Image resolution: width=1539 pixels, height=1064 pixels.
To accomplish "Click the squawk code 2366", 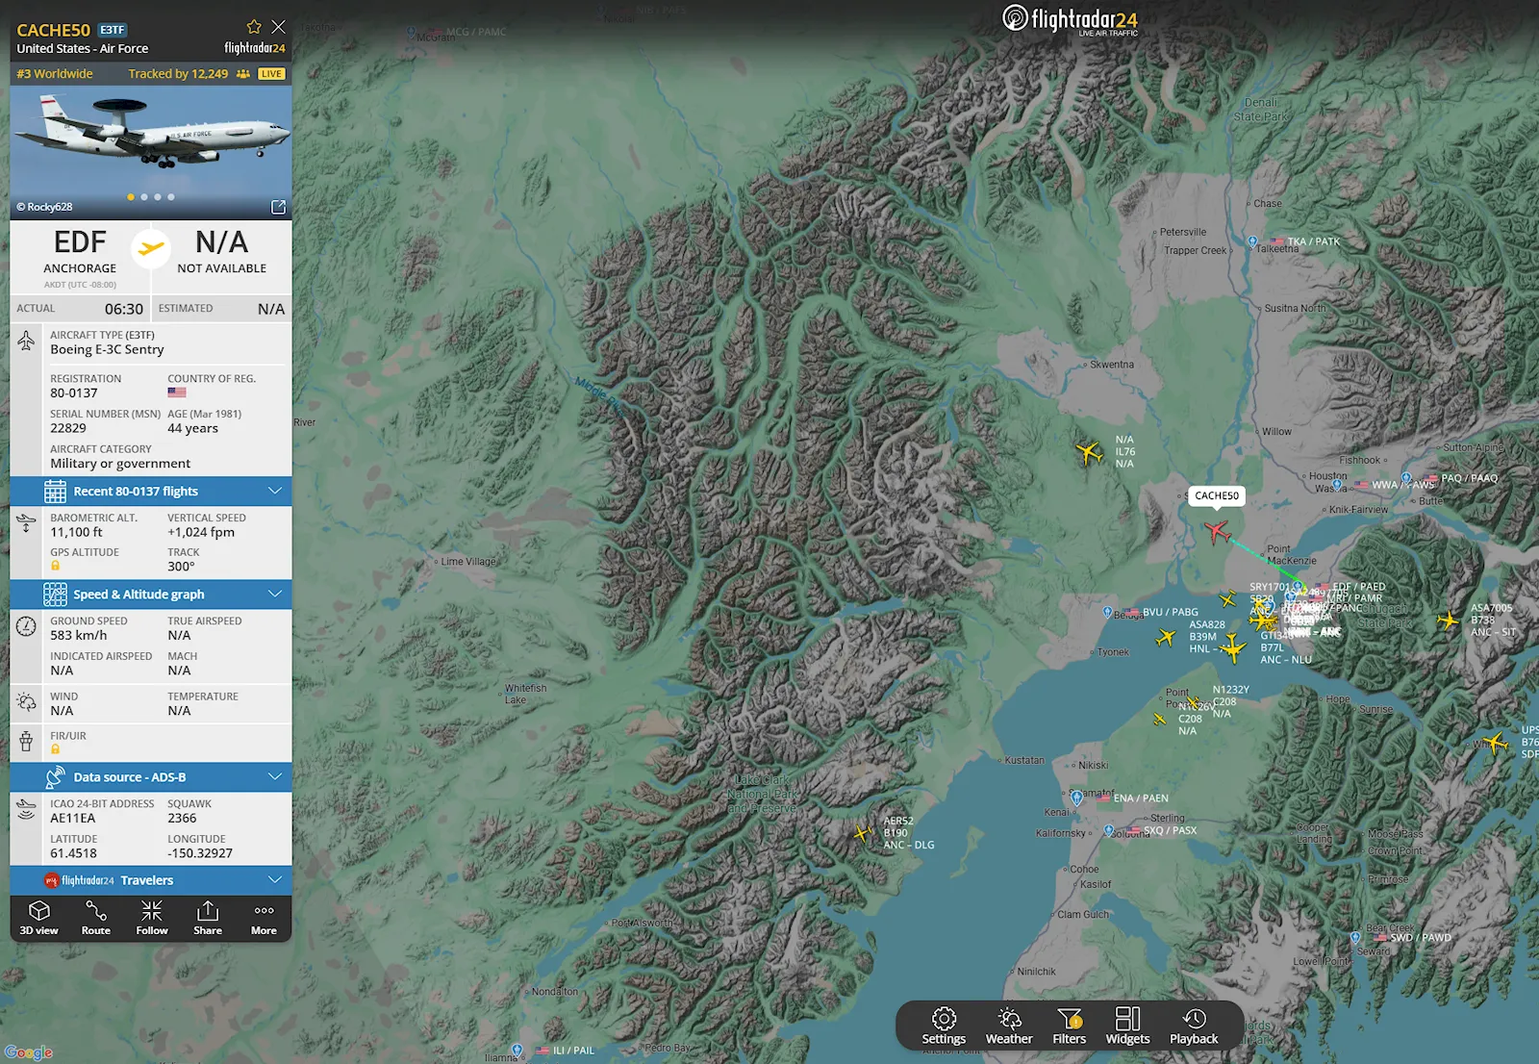I will 182,818.
